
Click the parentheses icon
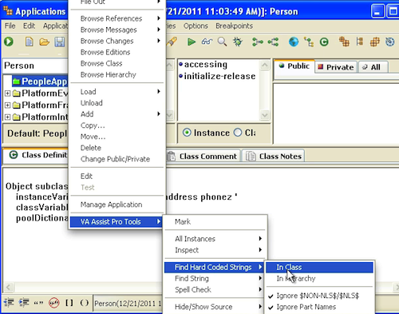pyautogui.click(x=85, y=303)
